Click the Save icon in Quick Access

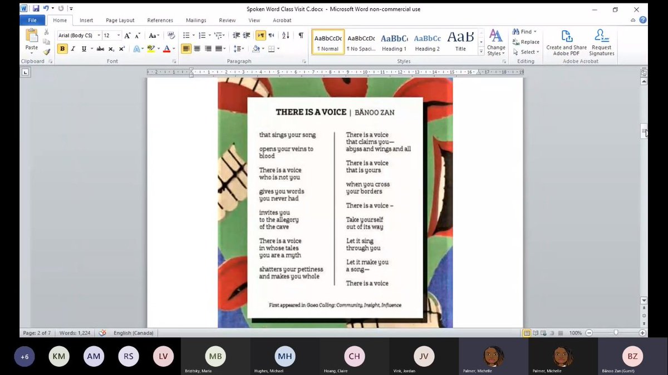pyautogui.click(x=36, y=8)
